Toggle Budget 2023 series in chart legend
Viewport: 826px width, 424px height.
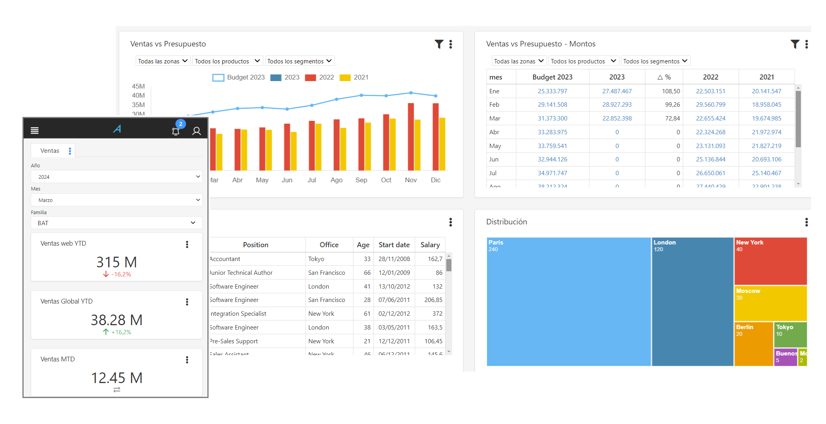238,78
